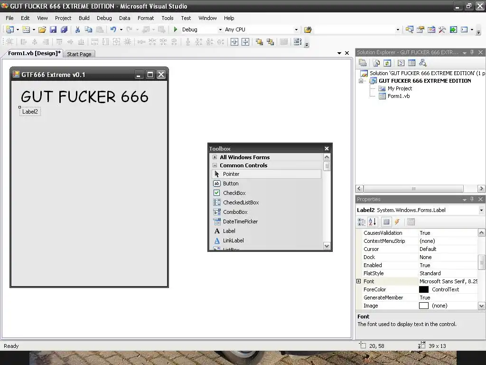Start debugging with the green play arrow
This screenshot has height=365, width=486.
[x=176, y=29]
